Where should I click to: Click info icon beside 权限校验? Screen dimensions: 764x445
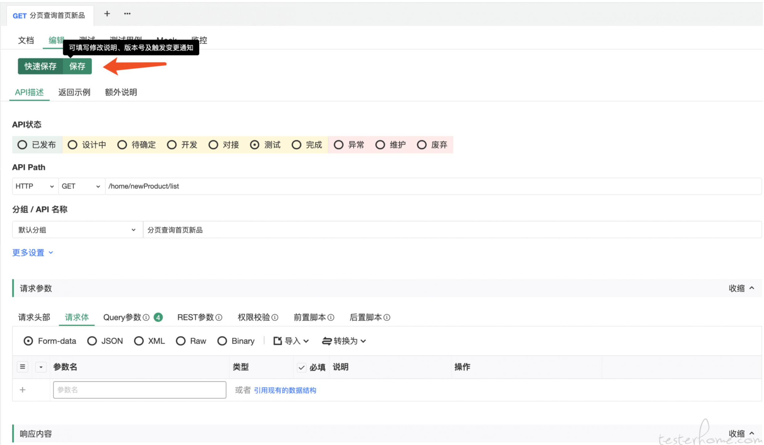(x=275, y=317)
